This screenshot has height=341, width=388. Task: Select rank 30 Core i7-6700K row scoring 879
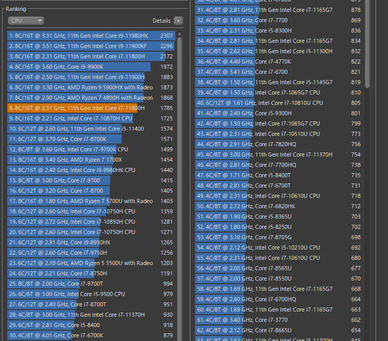91,335
